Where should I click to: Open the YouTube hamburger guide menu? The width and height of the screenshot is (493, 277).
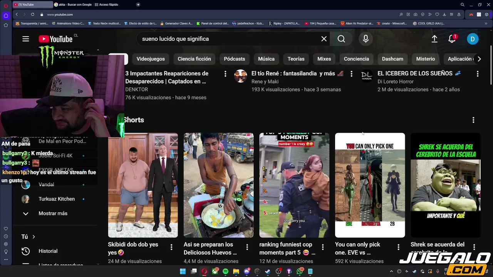click(x=26, y=39)
